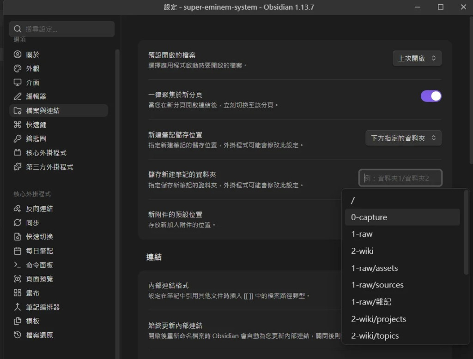473x359 pixels.
Task: Open the 檔案還原 history icon
Action: 18,335
